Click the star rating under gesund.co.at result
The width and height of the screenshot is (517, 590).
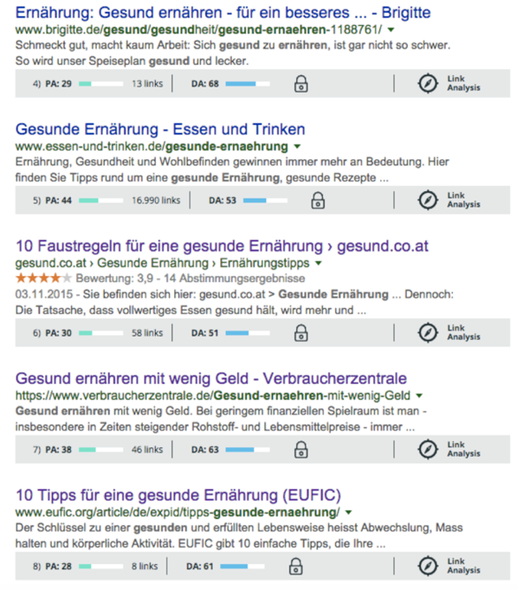43,278
